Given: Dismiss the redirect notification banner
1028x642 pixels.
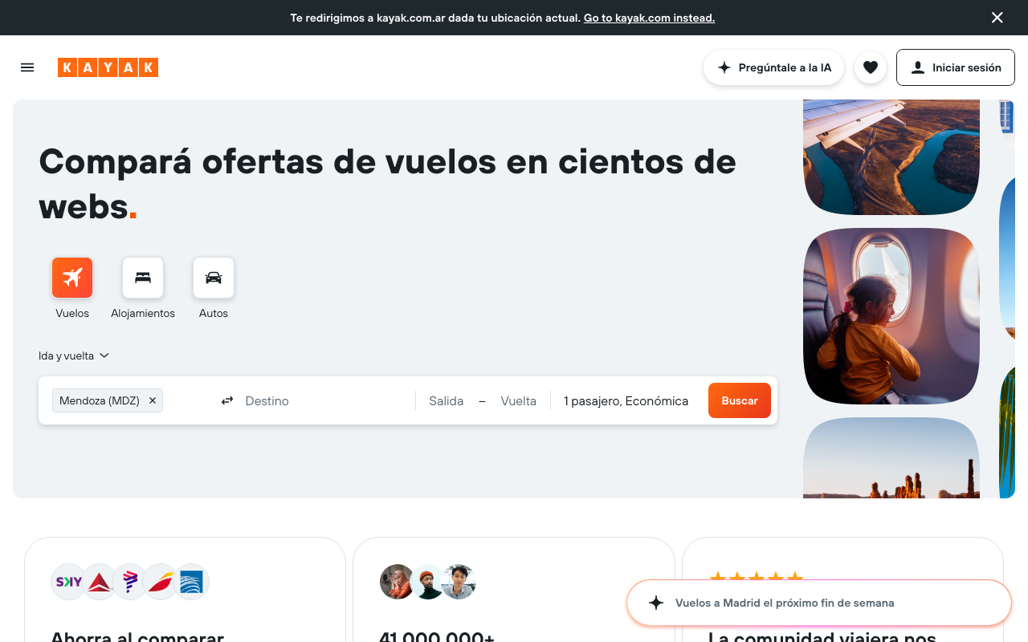Looking at the screenshot, I should click(997, 18).
